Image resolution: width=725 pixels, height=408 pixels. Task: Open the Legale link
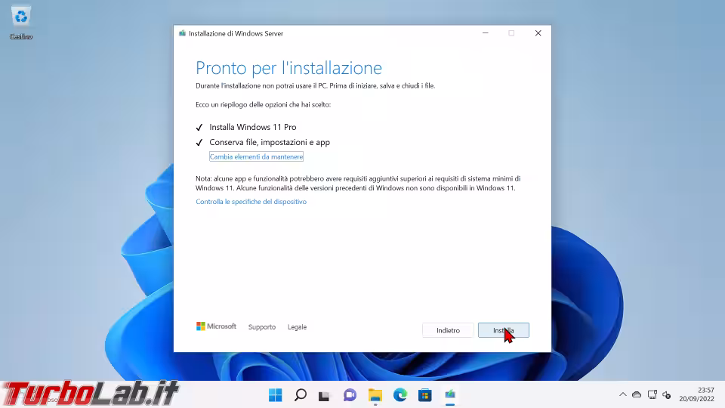(x=297, y=327)
